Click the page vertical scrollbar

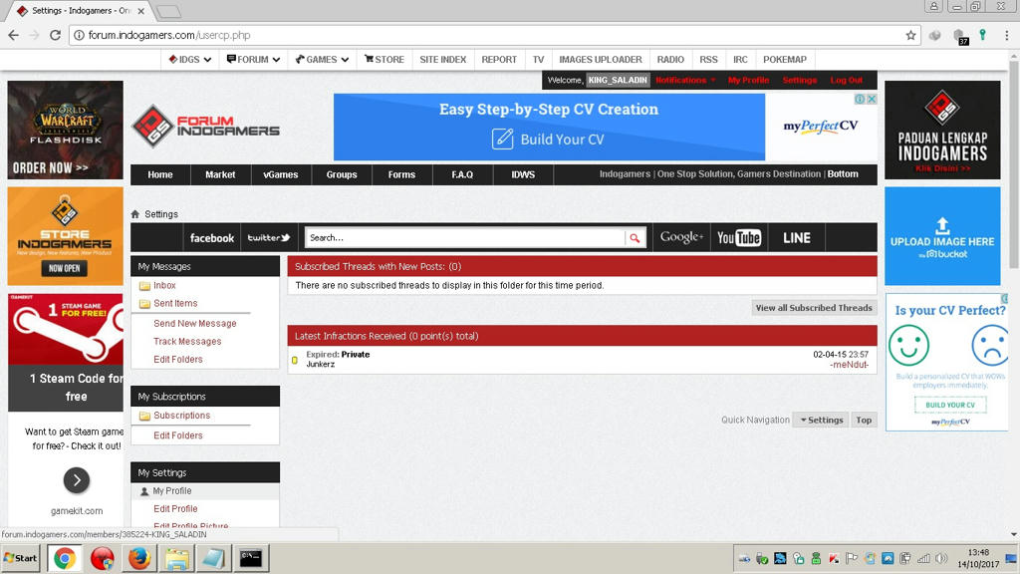1013,162
